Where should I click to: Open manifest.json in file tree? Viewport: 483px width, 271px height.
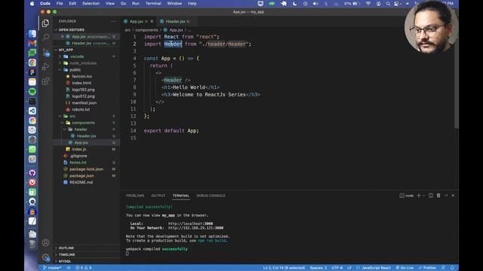pyautogui.click(x=84, y=103)
